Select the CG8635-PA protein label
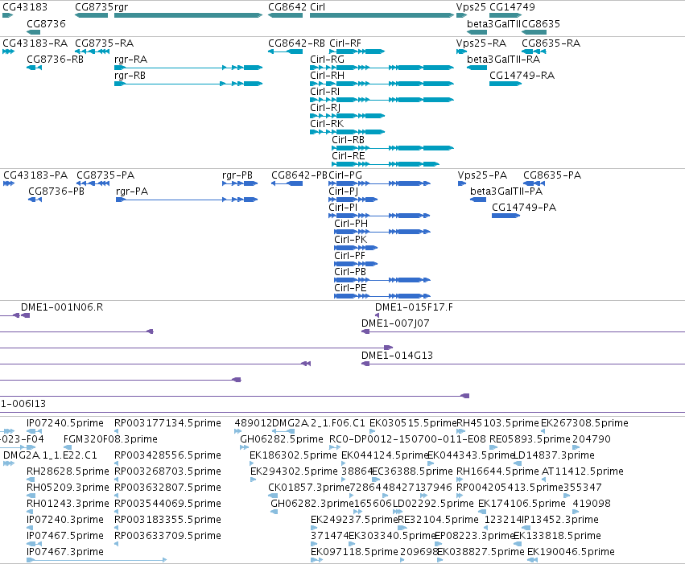 [x=553, y=175]
